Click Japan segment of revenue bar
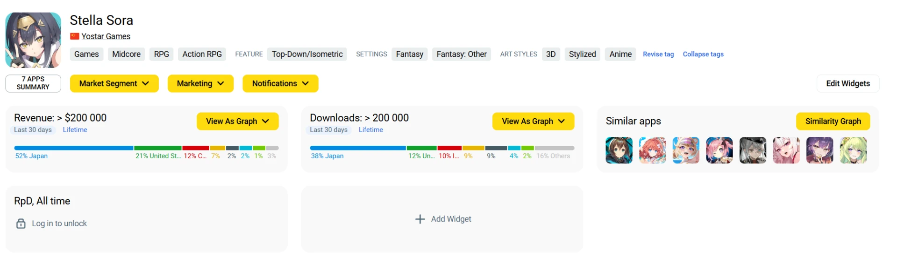 [73, 148]
